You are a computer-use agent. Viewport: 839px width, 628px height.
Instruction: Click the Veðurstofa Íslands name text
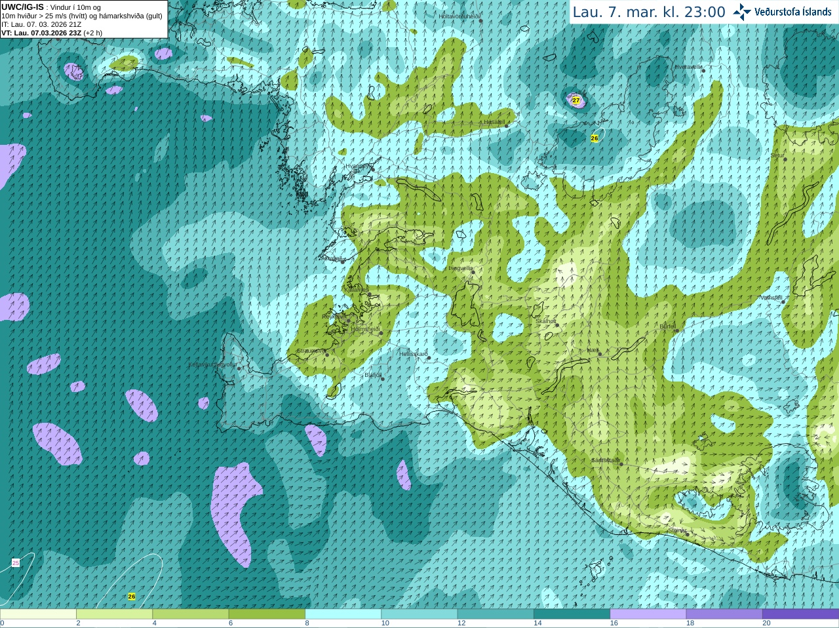pyautogui.click(x=793, y=12)
